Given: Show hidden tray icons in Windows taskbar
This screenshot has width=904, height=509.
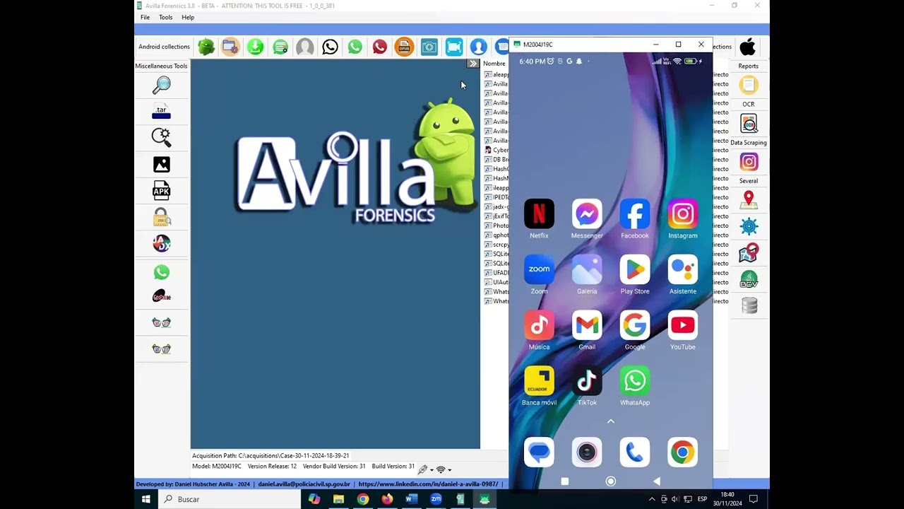Looking at the screenshot, I should (652, 499).
